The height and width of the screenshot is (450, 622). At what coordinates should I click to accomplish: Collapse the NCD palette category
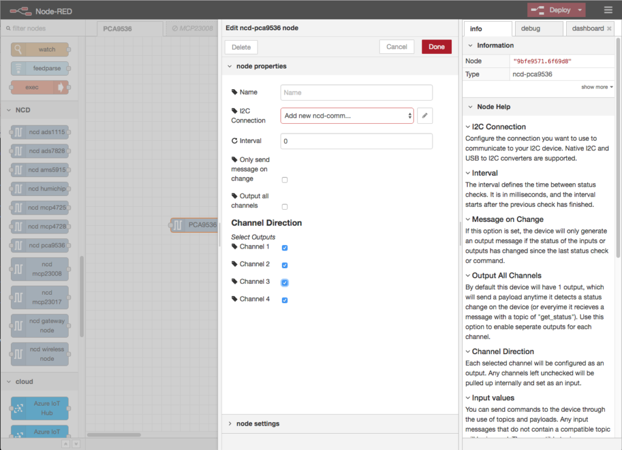22,110
